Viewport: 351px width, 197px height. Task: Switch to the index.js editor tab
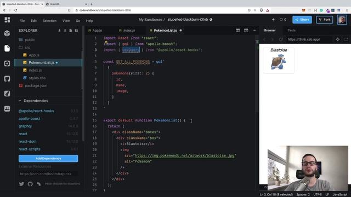pyautogui.click(x=129, y=31)
